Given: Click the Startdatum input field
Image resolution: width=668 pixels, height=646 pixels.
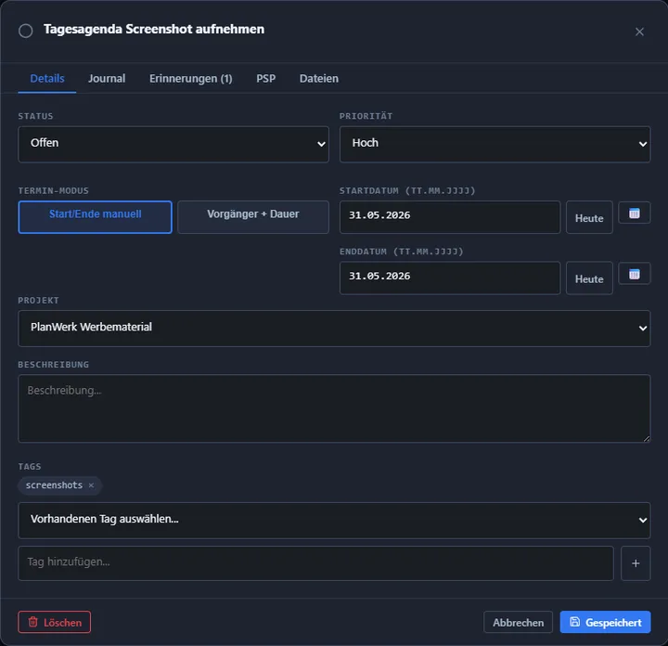Looking at the screenshot, I should (450, 217).
